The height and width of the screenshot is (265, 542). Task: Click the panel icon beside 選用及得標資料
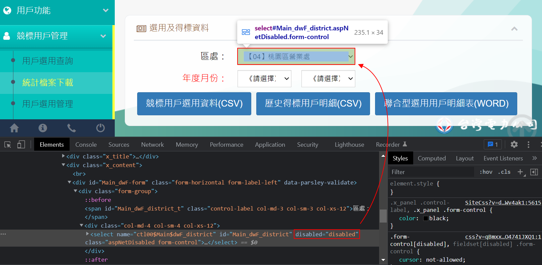pos(141,28)
